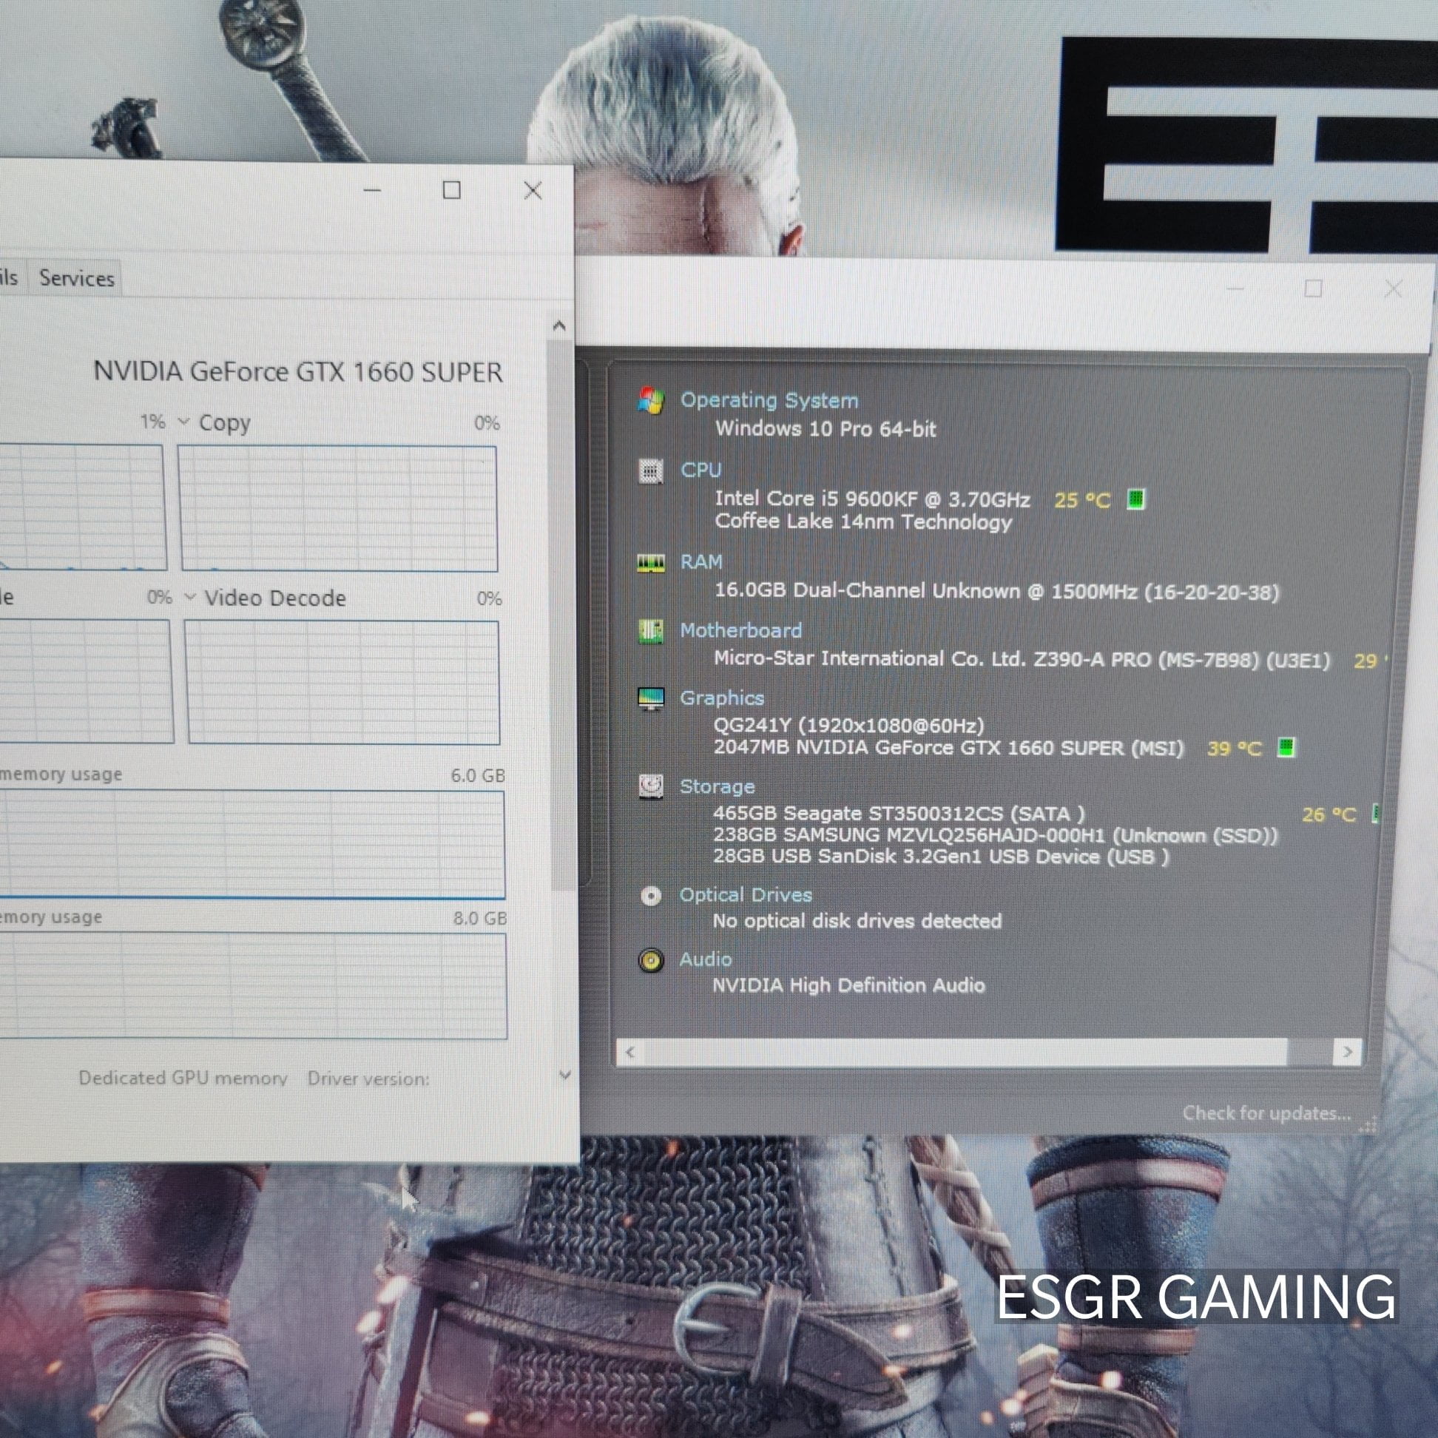Open the Optical Drives section link
Viewport: 1438px width, 1438px height.
coord(745,894)
